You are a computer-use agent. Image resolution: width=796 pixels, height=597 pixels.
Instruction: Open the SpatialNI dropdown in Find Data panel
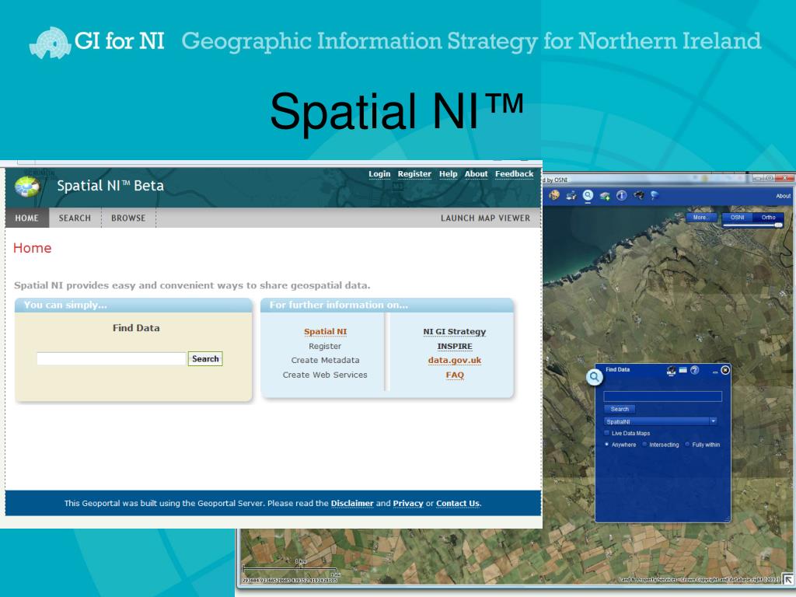click(661, 421)
